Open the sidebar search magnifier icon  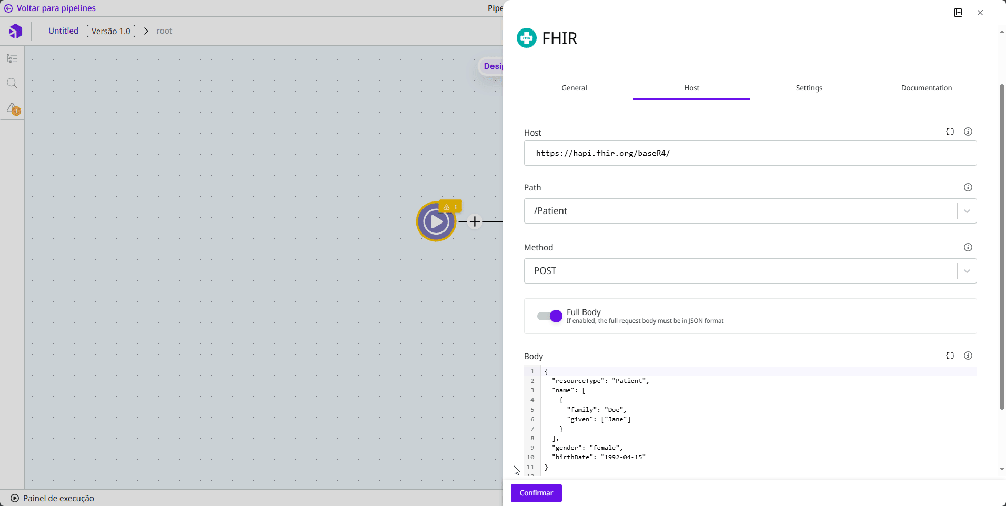[12, 83]
